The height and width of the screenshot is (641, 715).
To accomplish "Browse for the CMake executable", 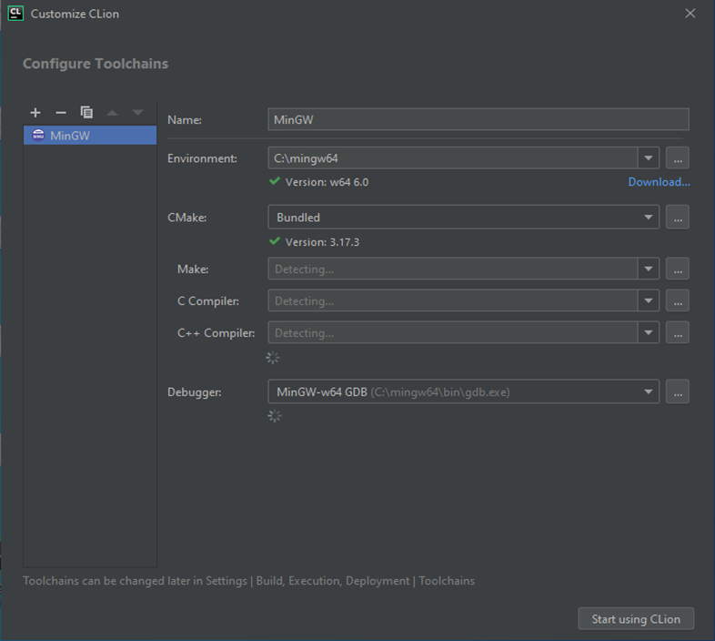I will point(677,217).
